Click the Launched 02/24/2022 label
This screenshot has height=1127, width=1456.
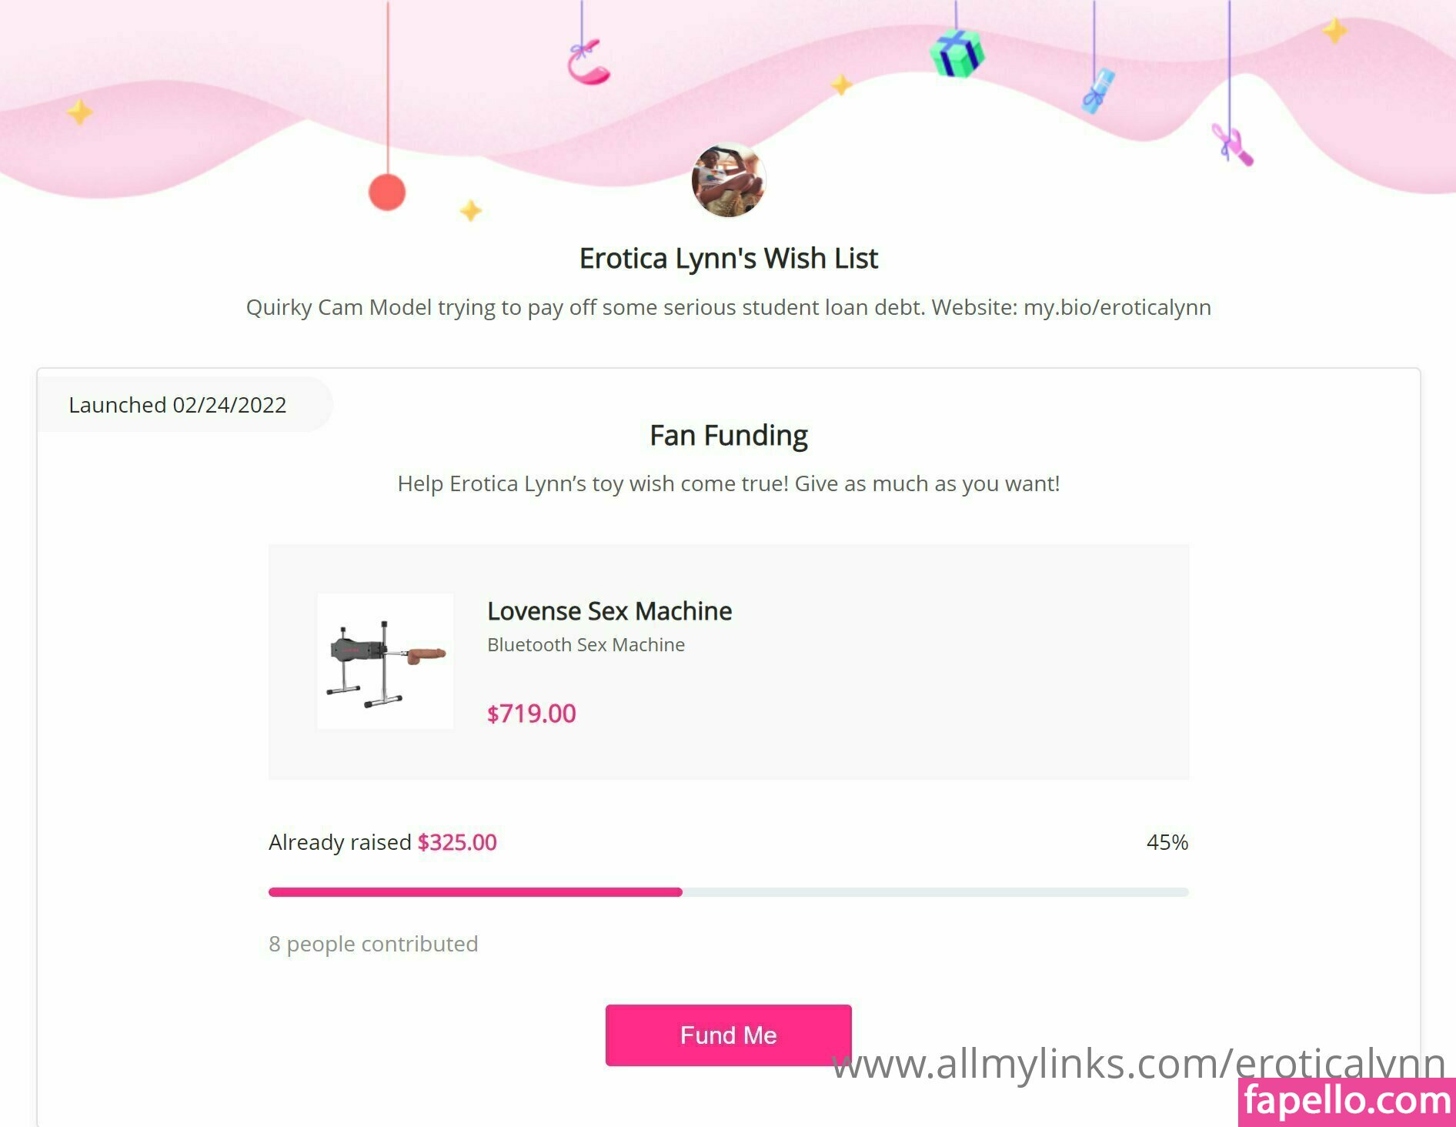pyautogui.click(x=178, y=405)
